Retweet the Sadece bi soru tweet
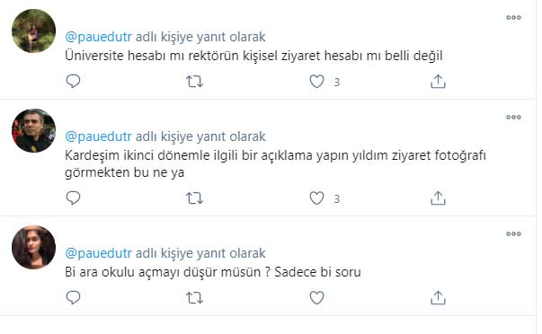This screenshot has width=542, height=334. (194, 298)
